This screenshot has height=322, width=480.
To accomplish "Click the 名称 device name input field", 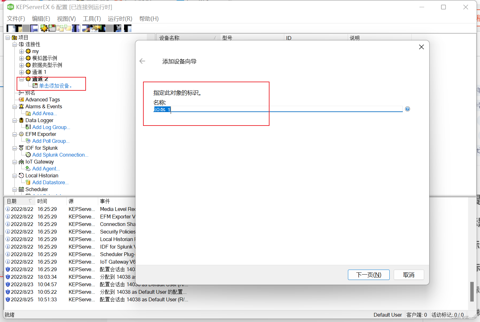I will click(278, 109).
